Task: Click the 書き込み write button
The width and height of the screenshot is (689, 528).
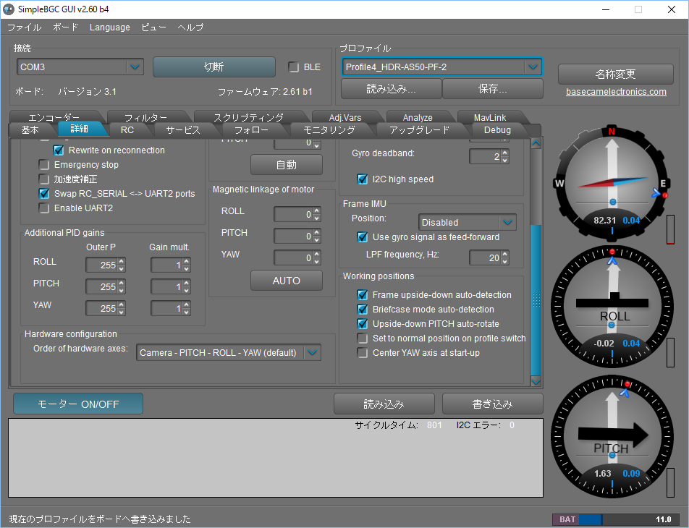Action: click(x=493, y=404)
